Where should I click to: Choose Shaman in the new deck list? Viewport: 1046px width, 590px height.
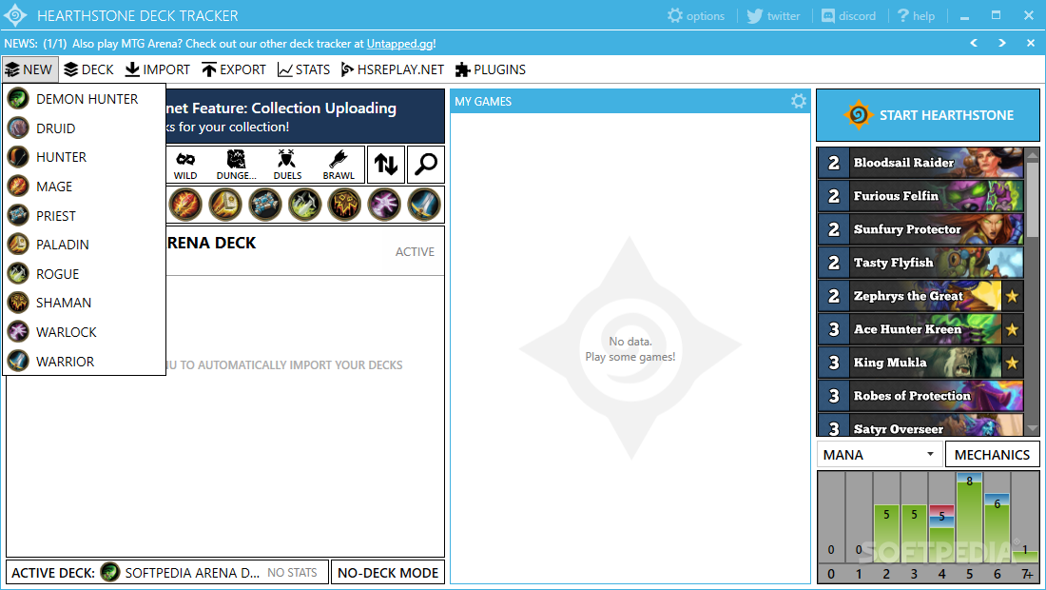[84, 303]
